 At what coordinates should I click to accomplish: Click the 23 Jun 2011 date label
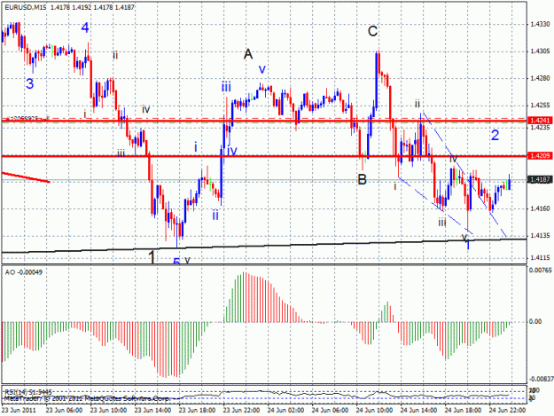tap(19, 411)
